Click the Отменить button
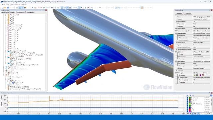Viewport: 213px width, 120px height. coord(188,13)
